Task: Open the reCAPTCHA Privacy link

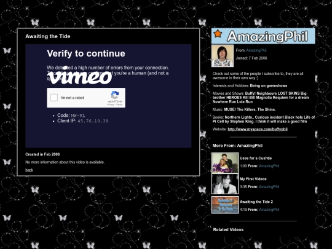Action: 111,105
